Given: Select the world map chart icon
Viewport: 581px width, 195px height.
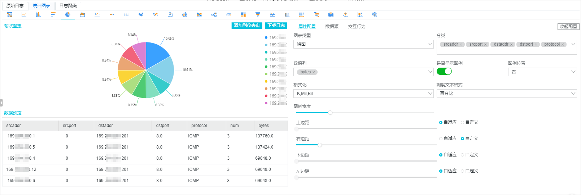Looking at the screenshot, I should (156, 15).
